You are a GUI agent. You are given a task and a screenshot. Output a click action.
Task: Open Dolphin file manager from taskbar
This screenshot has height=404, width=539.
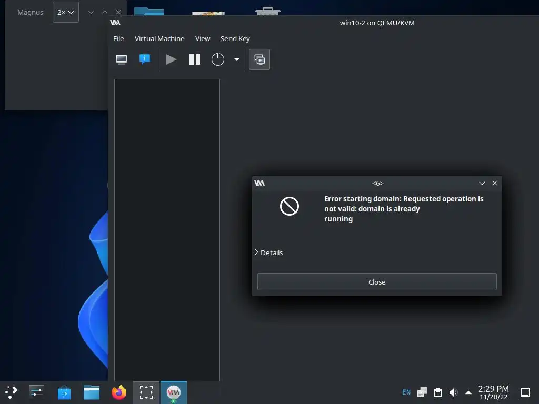tap(92, 392)
